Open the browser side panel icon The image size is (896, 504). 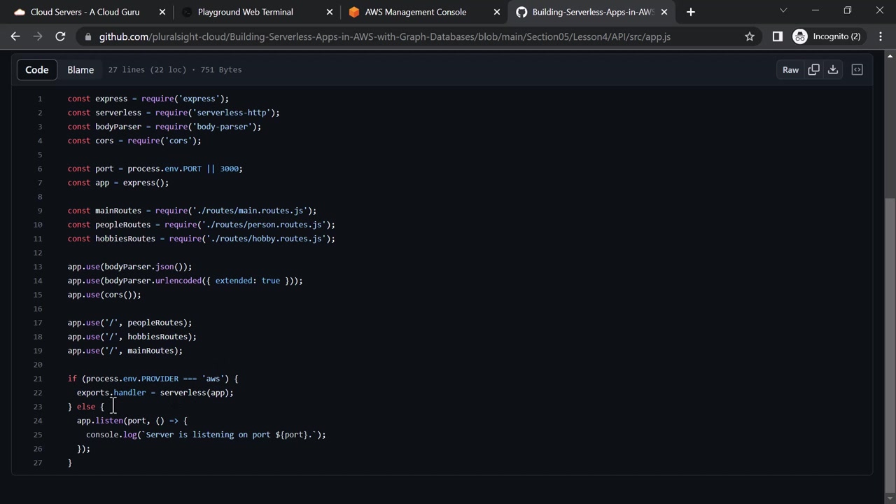[777, 36]
